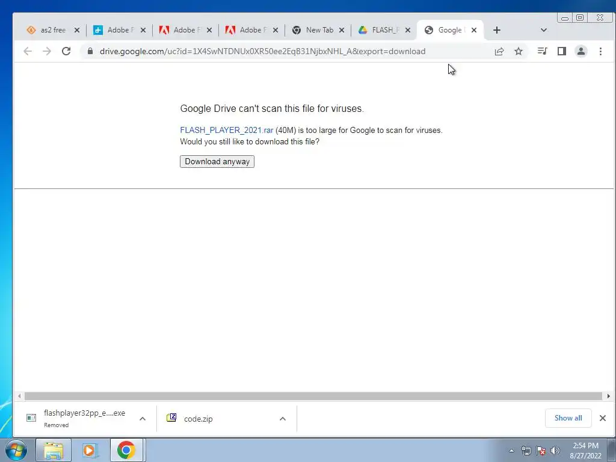Viewport: 616px width, 462px height.
Task: Expand flashplayer32pp exe download options
Action: [x=143, y=419]
